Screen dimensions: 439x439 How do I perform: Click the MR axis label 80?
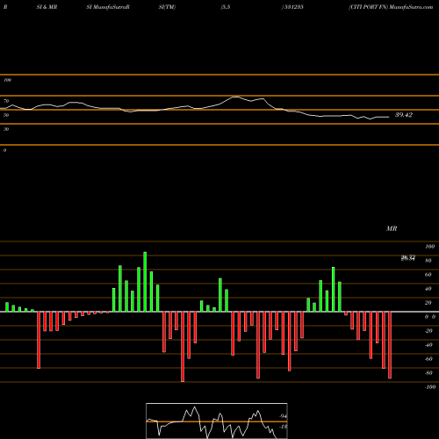tap(428, 261)
